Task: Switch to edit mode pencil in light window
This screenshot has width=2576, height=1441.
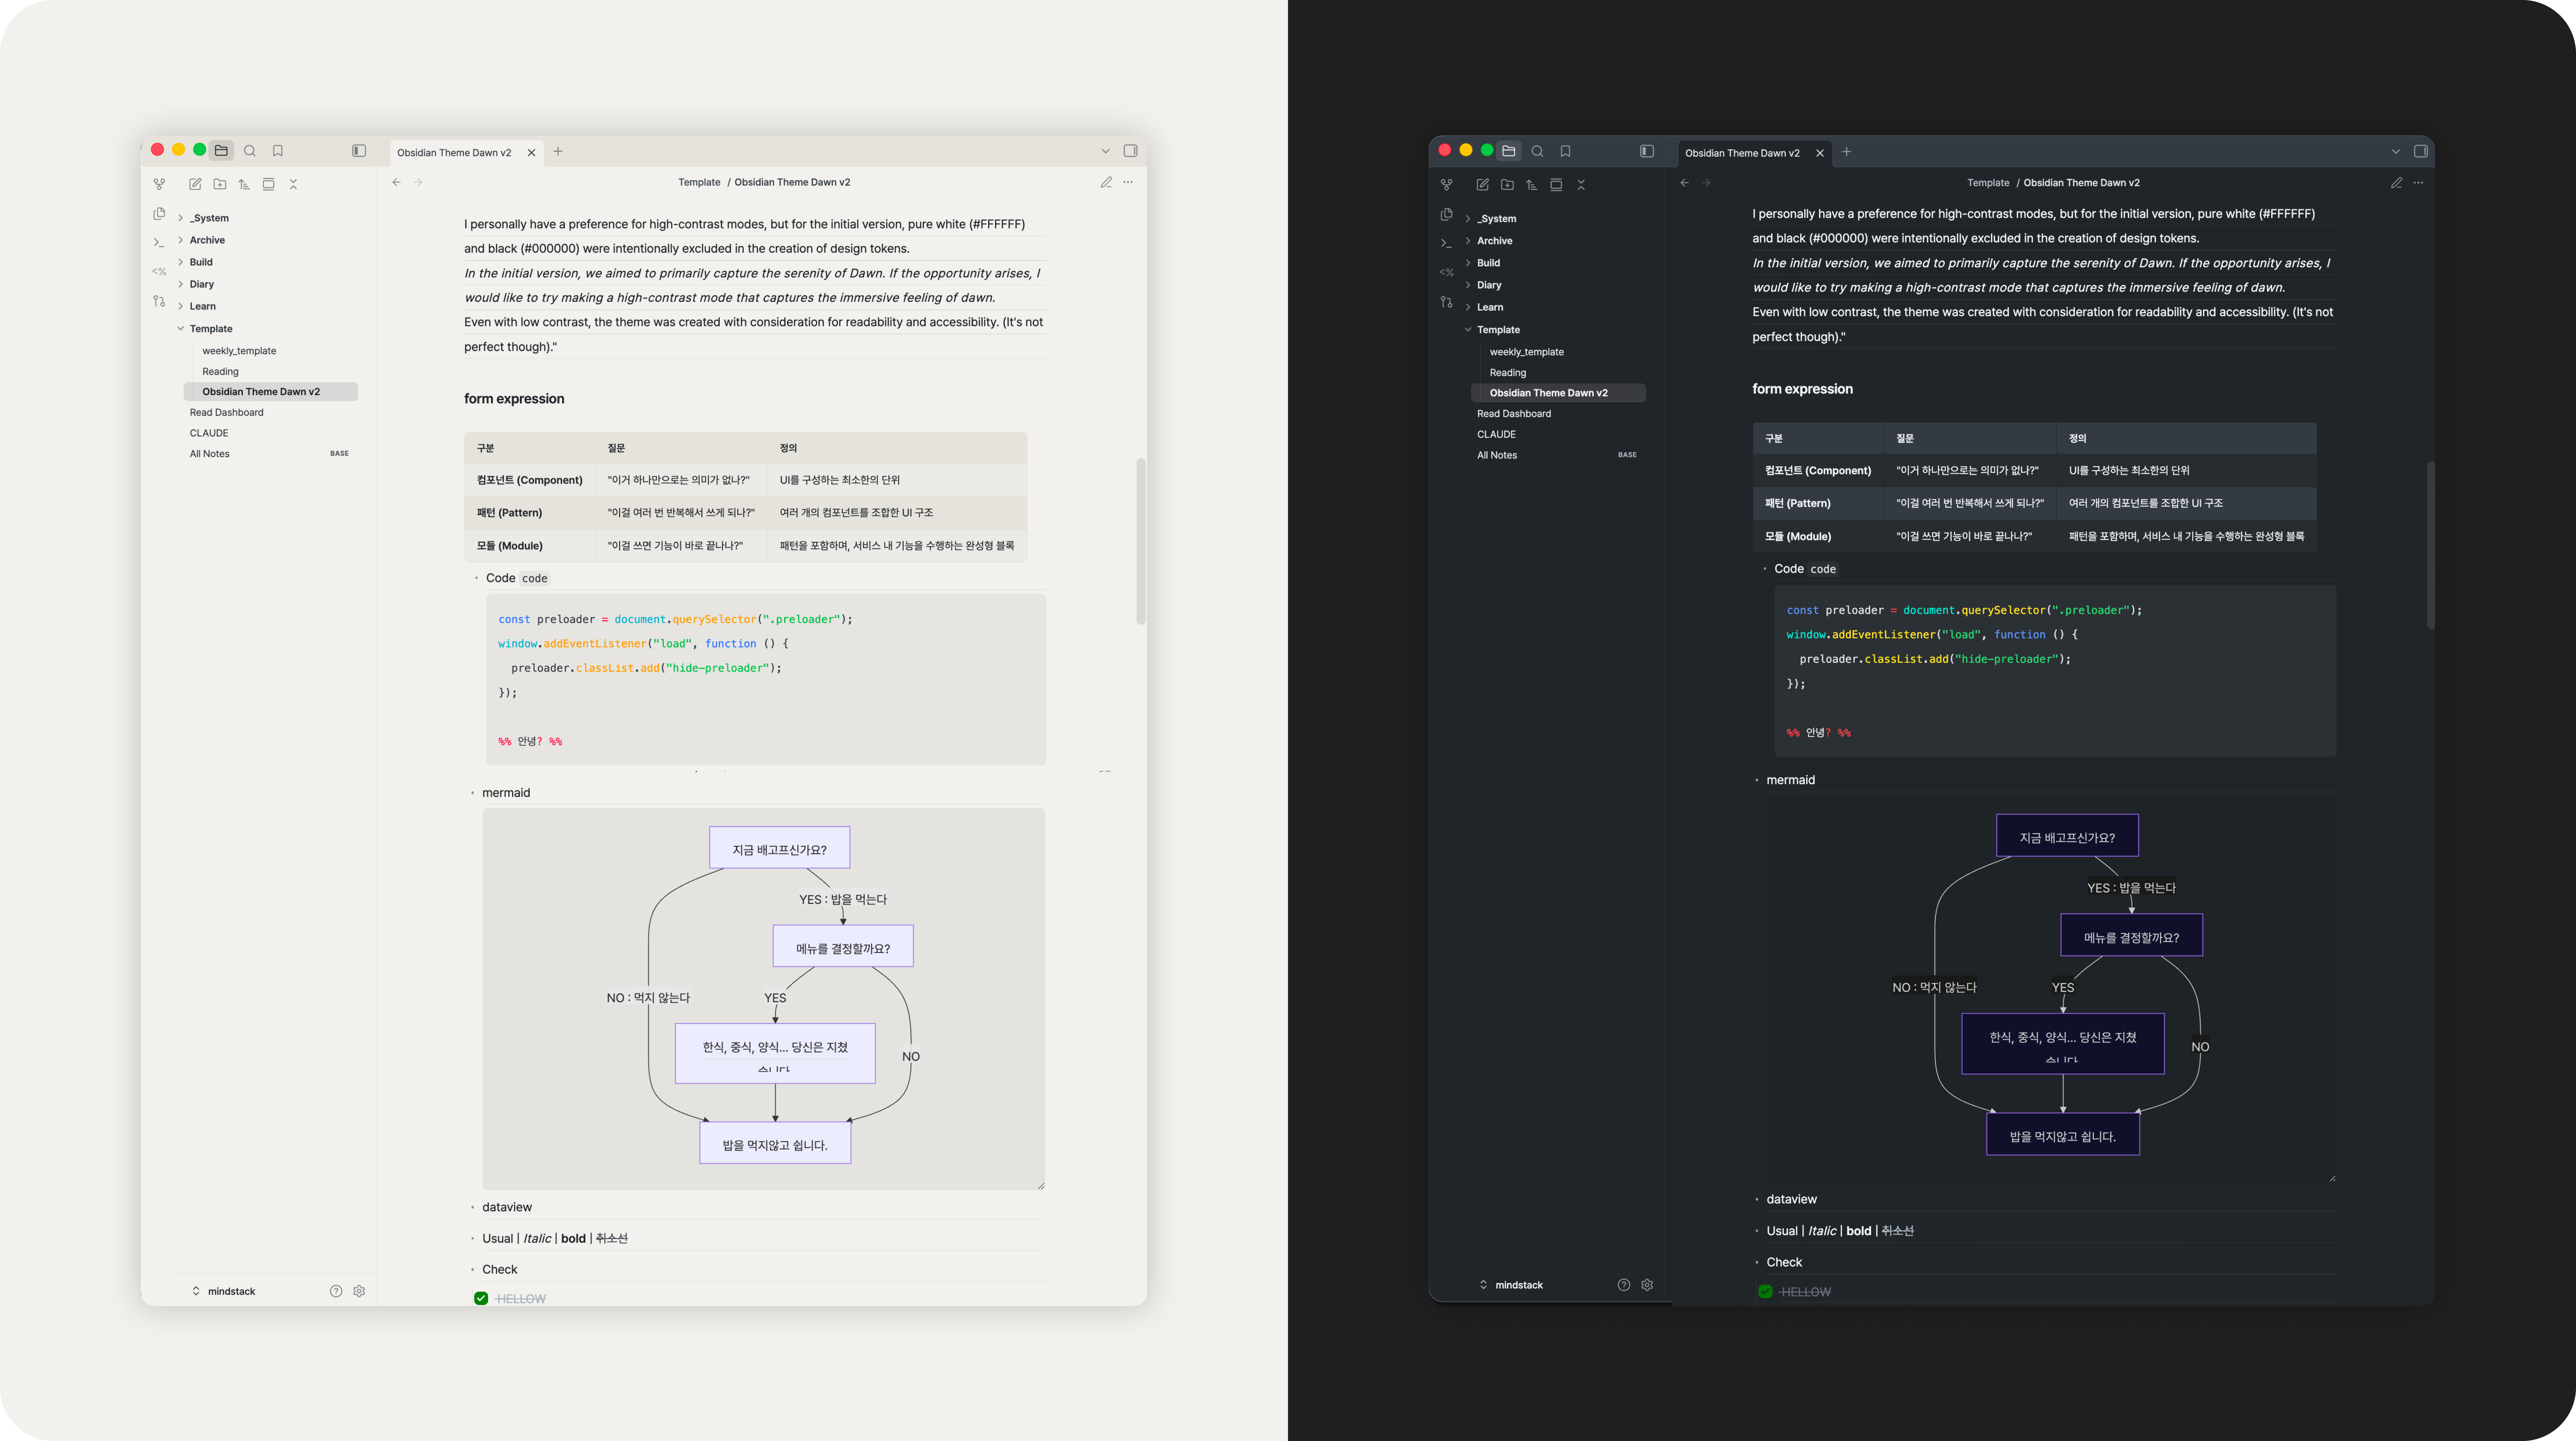Action: (x=1106, y=182)
